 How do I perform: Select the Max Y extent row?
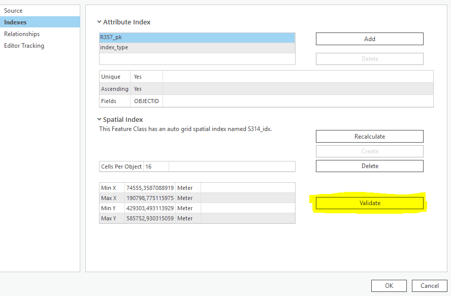(x=152, y=218)
